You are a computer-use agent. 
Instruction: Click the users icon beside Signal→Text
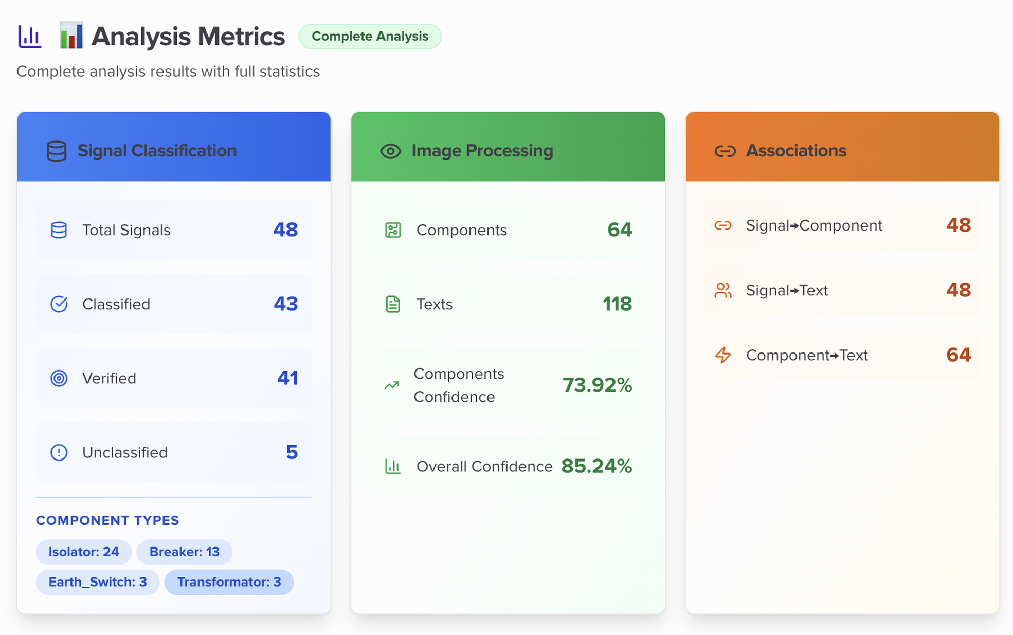723,290
